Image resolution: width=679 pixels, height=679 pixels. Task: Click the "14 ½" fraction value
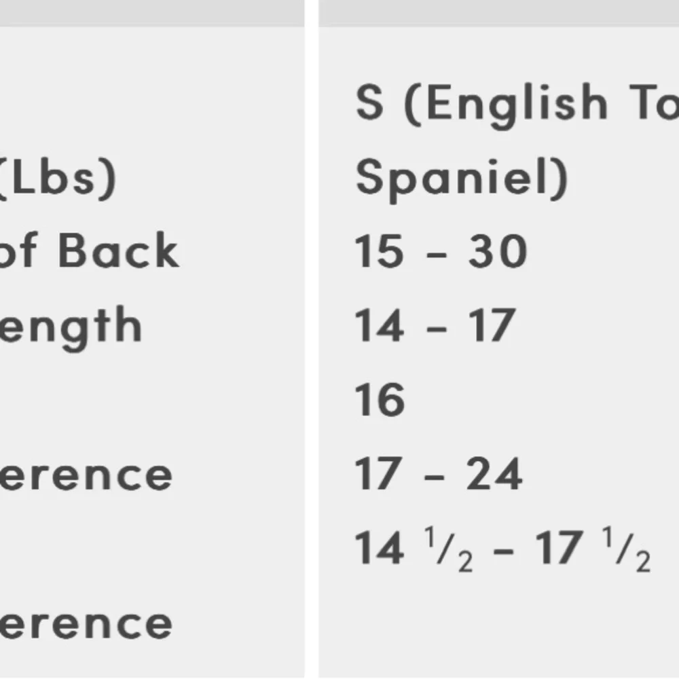pos(414,550)
